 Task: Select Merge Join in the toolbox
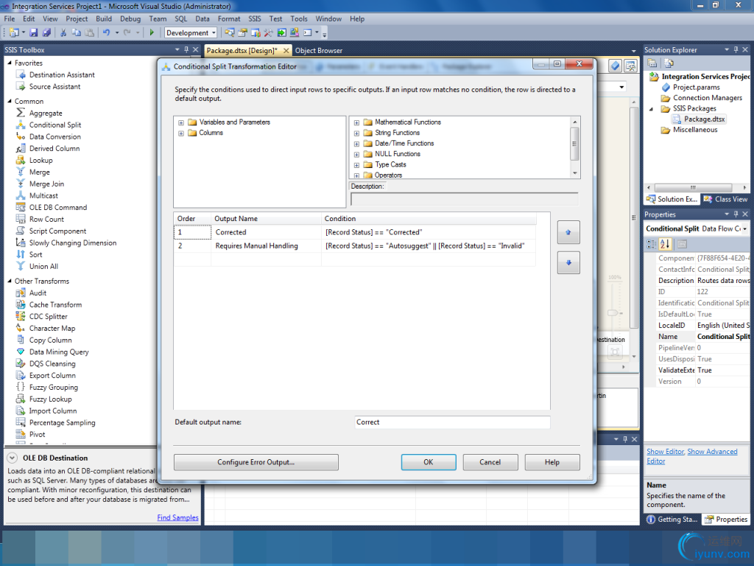point(46,184)
